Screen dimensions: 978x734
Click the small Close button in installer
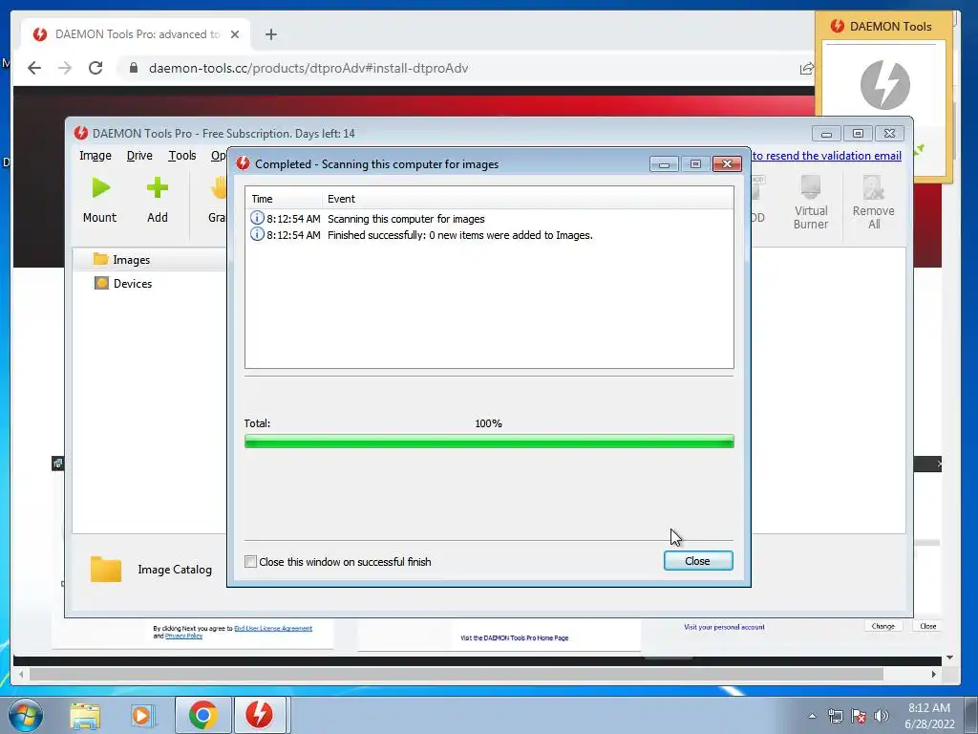pyautogui.click(x=927, y=626)
